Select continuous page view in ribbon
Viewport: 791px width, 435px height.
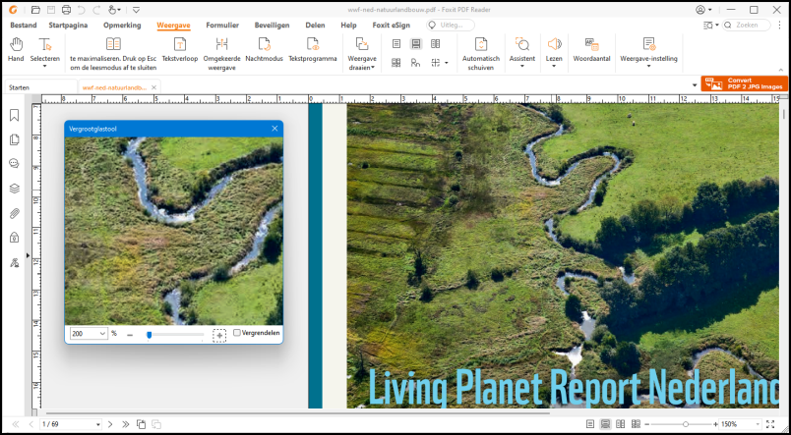[416, 44]
